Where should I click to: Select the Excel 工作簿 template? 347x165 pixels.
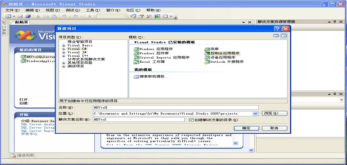tap(149, 62)
